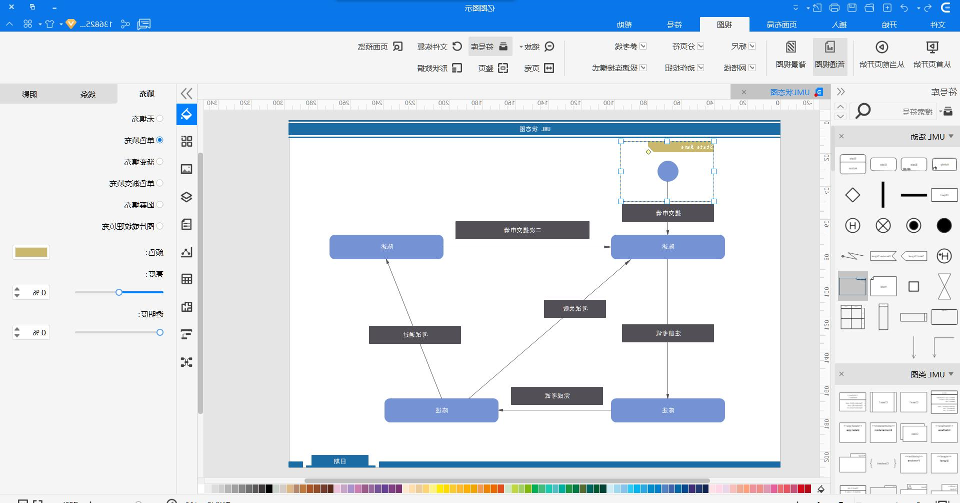Switch to the Shadow (阴影) tab in the format panel
Screen dimensions: 960x503
(29, 94)
